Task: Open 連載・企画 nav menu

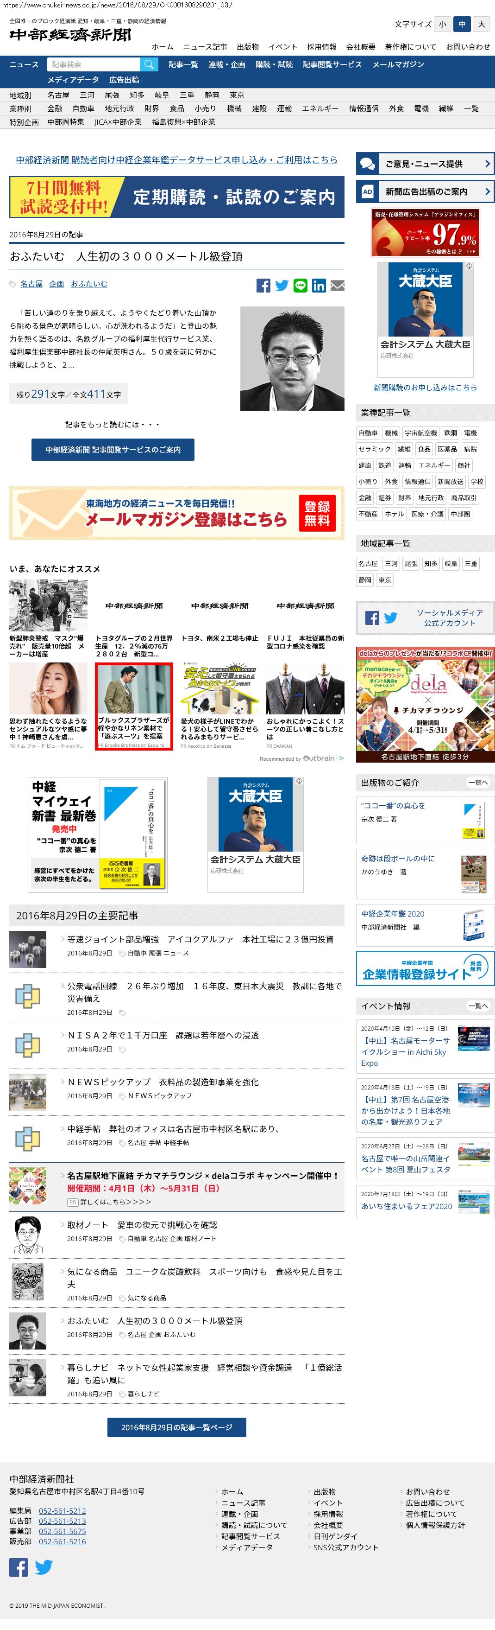Action: tap(227, 64)
